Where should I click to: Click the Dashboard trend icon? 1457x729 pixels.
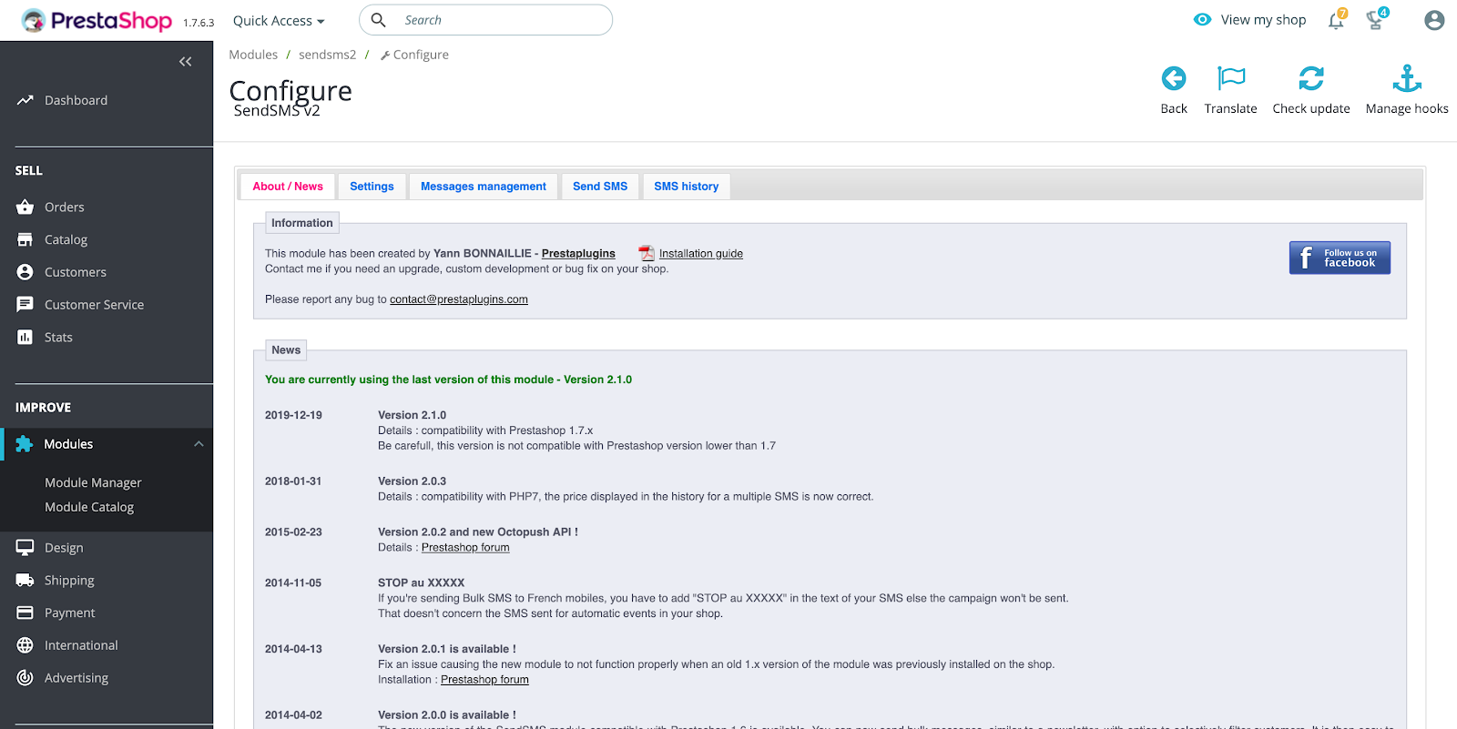click(25, 100)
